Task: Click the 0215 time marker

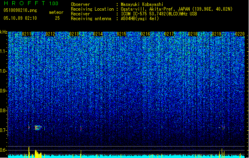Action: tap(122, 34)
